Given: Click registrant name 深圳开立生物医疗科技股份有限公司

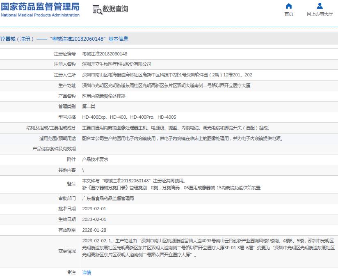Looking at the screenshot, I should pos(116,64).
